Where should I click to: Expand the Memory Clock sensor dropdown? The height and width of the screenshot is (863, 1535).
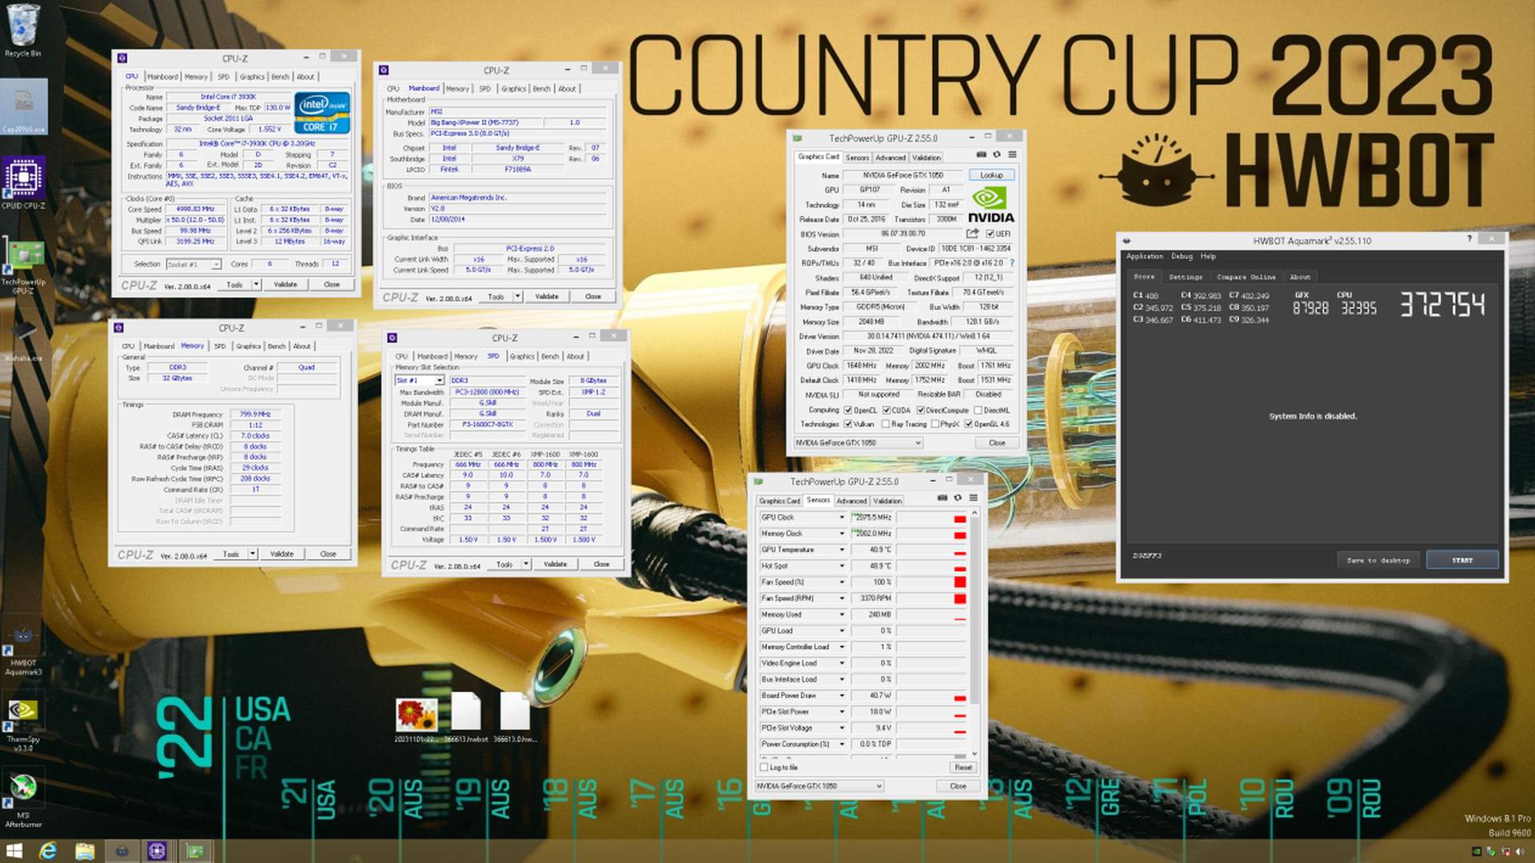point(842,534)
